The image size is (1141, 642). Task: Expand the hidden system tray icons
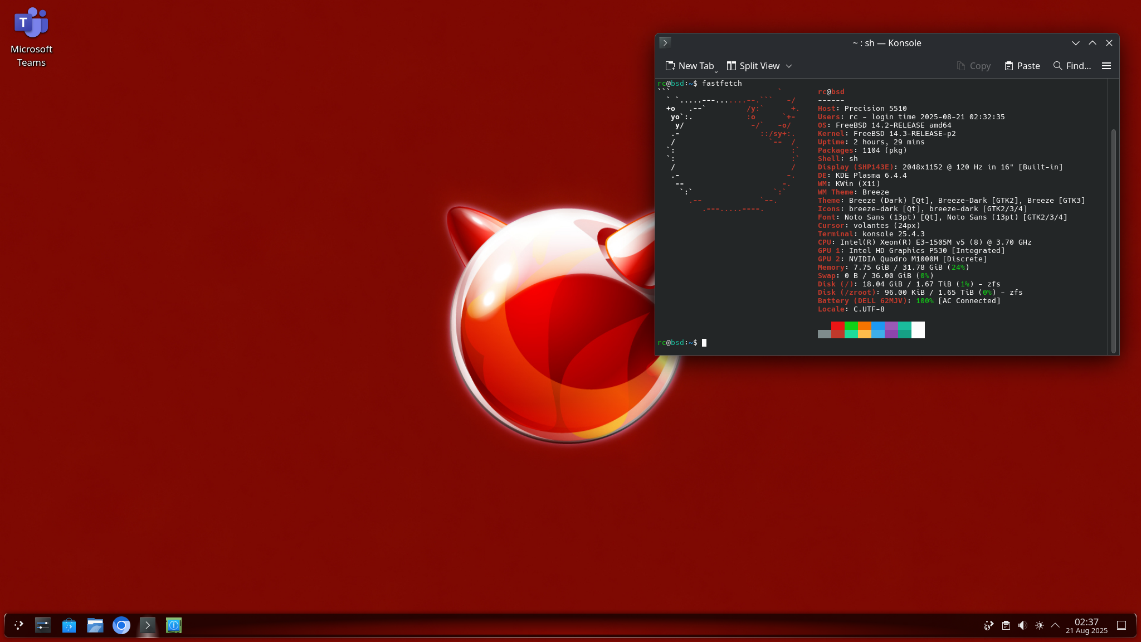pos(1055,625)
